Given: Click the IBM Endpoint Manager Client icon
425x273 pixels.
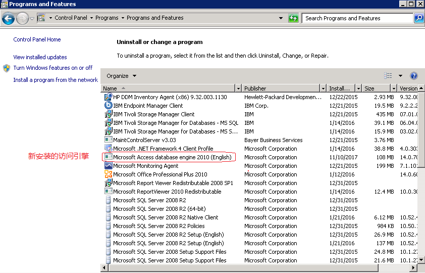Looking at the screenshot, I should 109,105.
